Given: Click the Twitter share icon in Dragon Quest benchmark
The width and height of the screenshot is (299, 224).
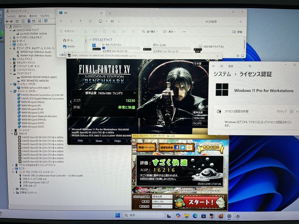Looking at the screenshot, I should coord(183,147).
